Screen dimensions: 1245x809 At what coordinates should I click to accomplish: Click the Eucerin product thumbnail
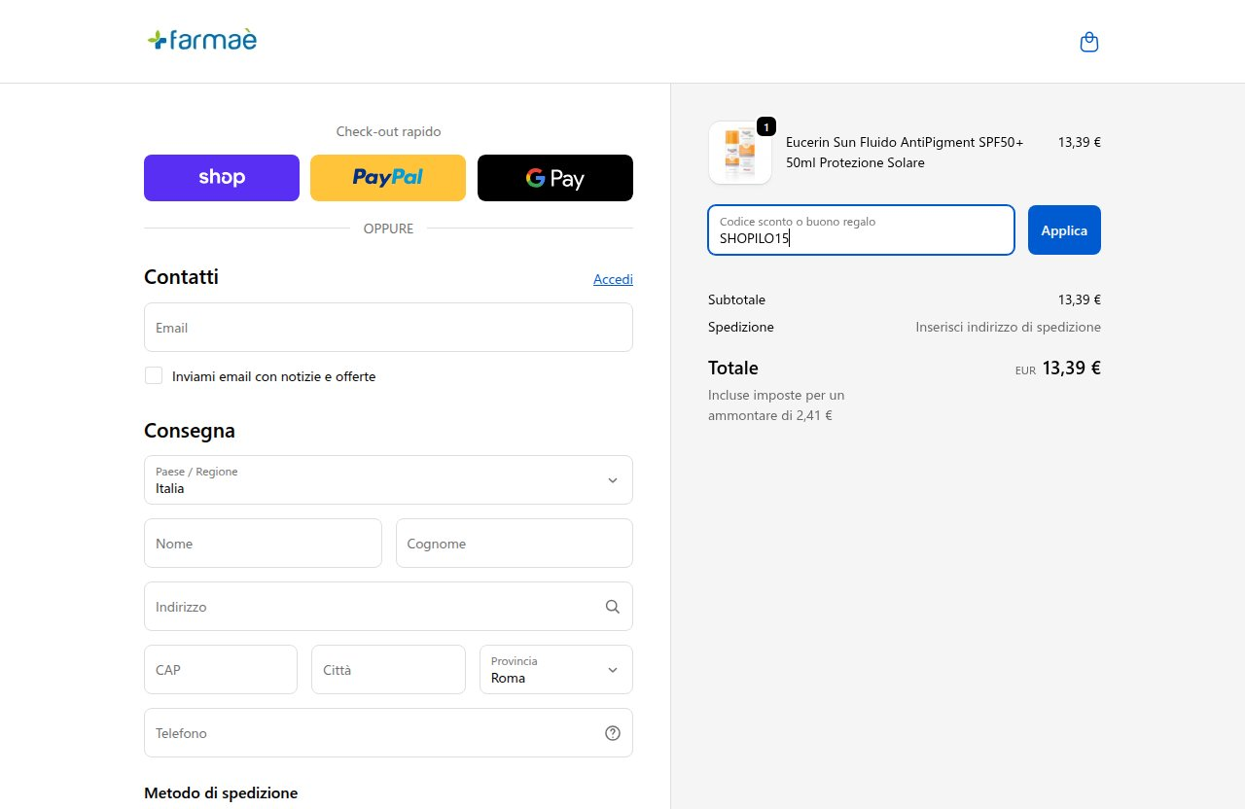coord(740,153)
